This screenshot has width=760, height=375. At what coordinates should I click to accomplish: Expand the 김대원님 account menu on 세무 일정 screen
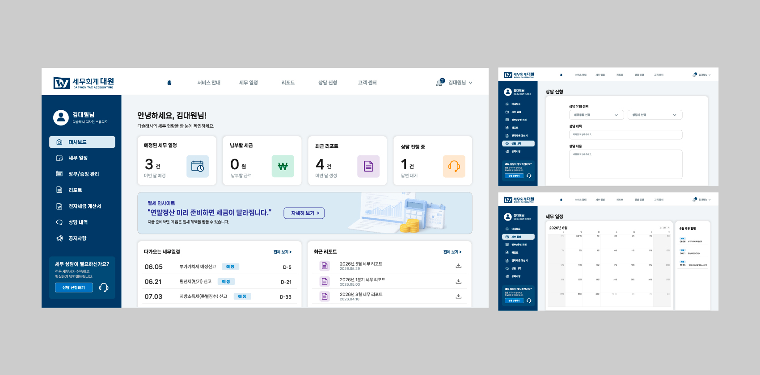tap(705, 200)
